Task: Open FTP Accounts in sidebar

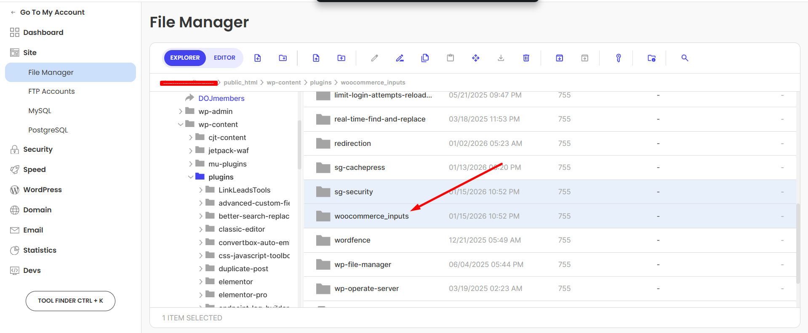Action: (x=51, y=91)
